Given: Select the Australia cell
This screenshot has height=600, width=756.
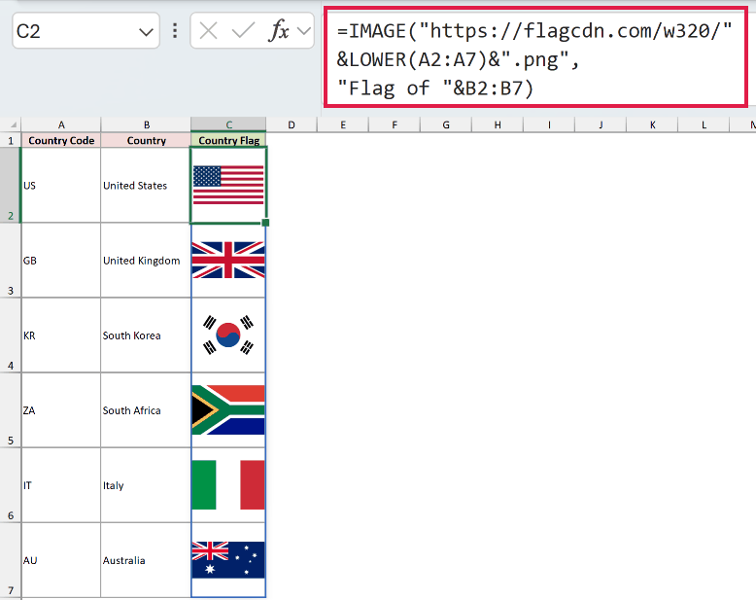Looking at the screenshot, I should pyautogui.click(x=146, y=560).
